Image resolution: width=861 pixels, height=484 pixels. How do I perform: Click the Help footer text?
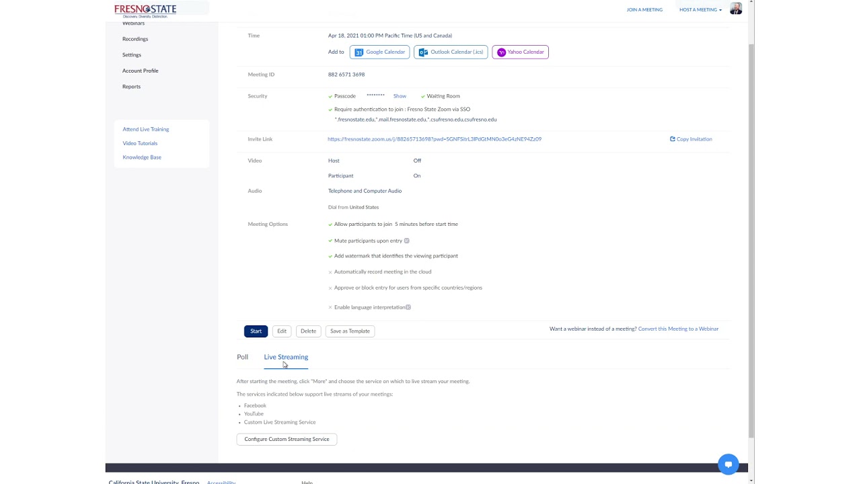coord(307,482)
